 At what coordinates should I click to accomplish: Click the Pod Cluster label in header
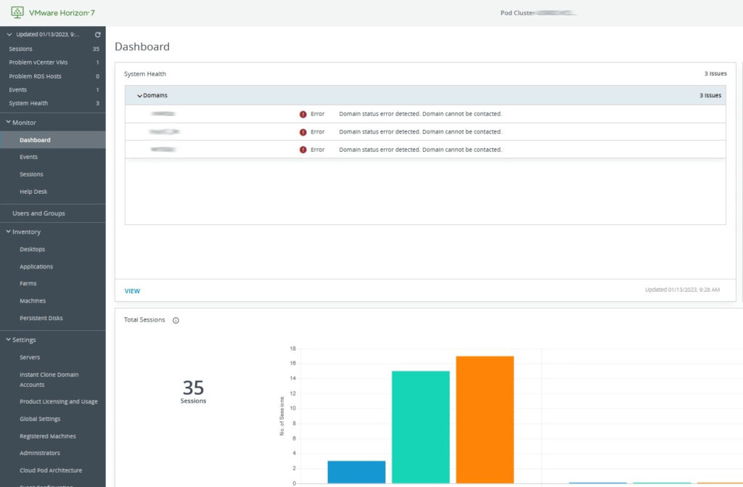(517, 13)
